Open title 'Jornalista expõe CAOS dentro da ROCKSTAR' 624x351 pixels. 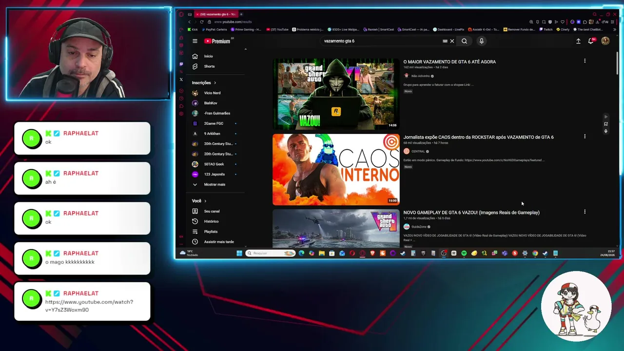pyautogui.click(x=478, y=137)
